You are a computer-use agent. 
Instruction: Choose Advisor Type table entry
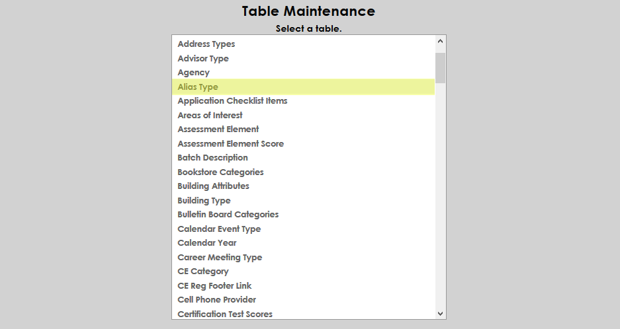click(203, 58)
